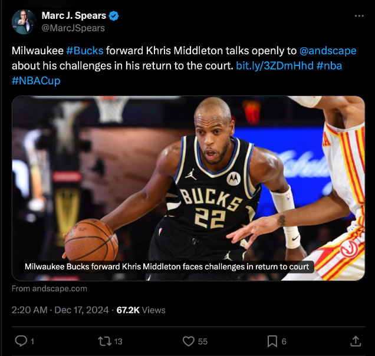The height and width of the screenshot is (356, 375).
Task: Click the 2:20 AM Dec 17, 2024 timestamp
Action: click(60, 310)
